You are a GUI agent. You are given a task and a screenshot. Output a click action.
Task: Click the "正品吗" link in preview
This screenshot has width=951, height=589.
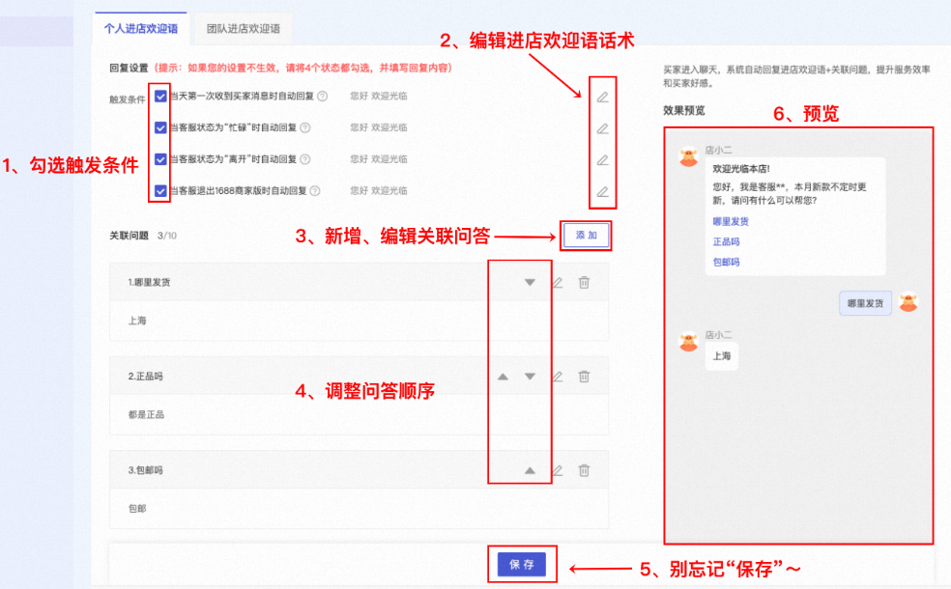pyautogui.click(x=726, y=241)
